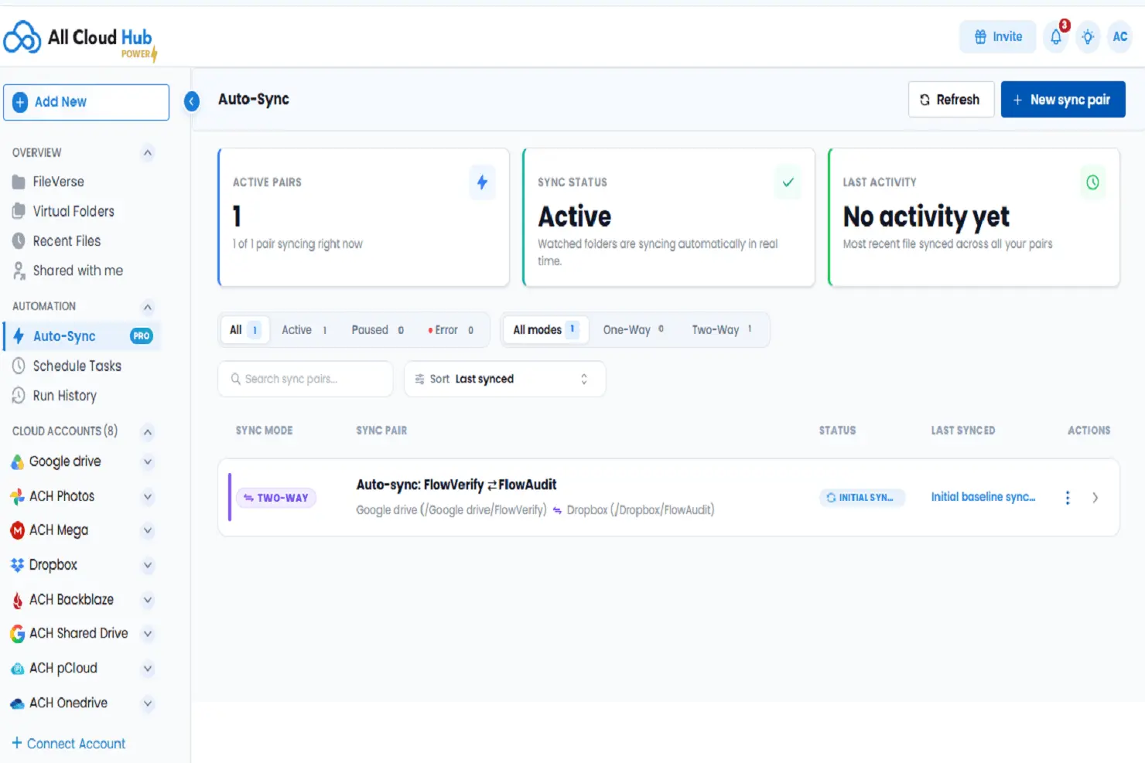Collapse the Automation section
This screenshot has height=763, width=1145.
(148, 307)
